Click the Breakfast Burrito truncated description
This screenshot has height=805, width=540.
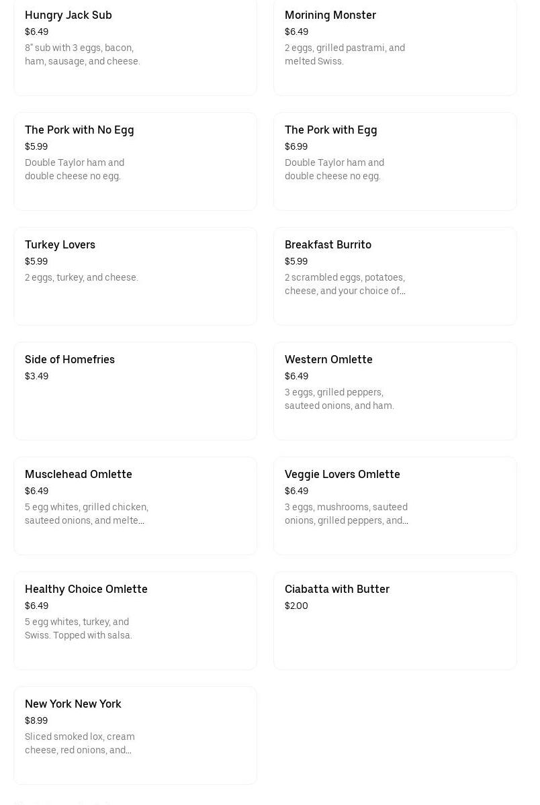point(345,284)
